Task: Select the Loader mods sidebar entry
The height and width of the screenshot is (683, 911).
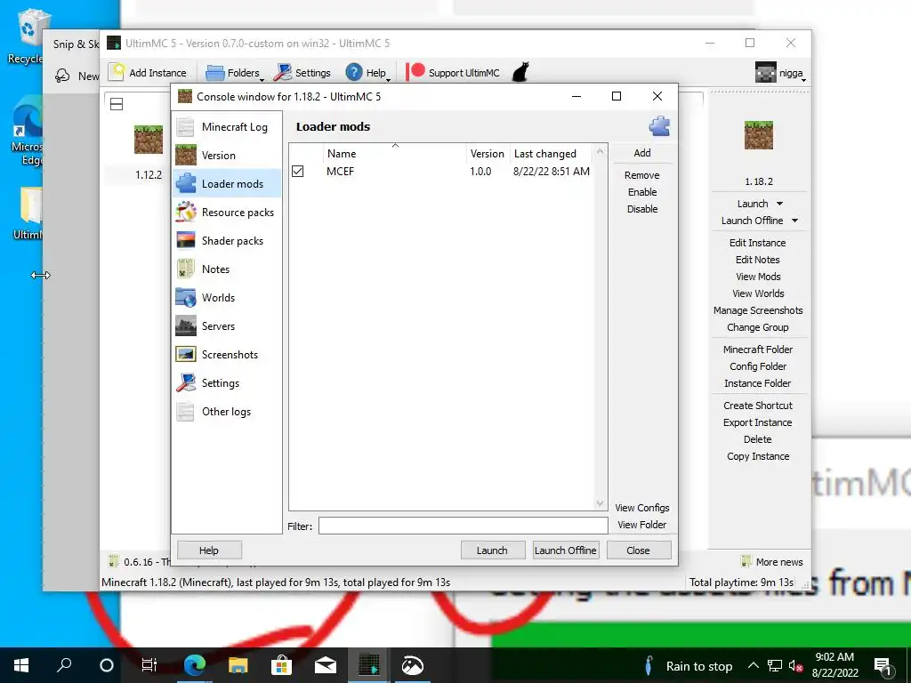Action: (227, 183)
